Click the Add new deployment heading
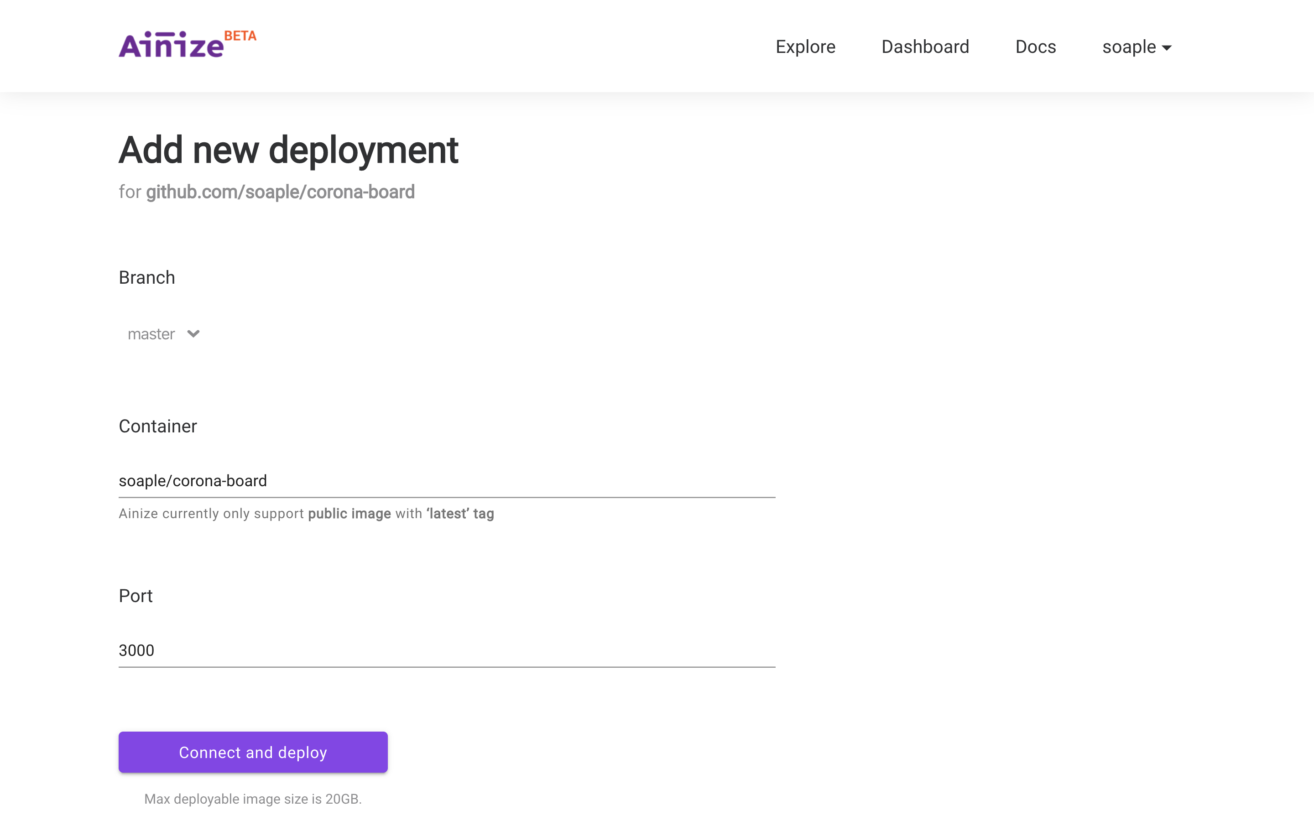1314x821 pixels. [288, 150]
